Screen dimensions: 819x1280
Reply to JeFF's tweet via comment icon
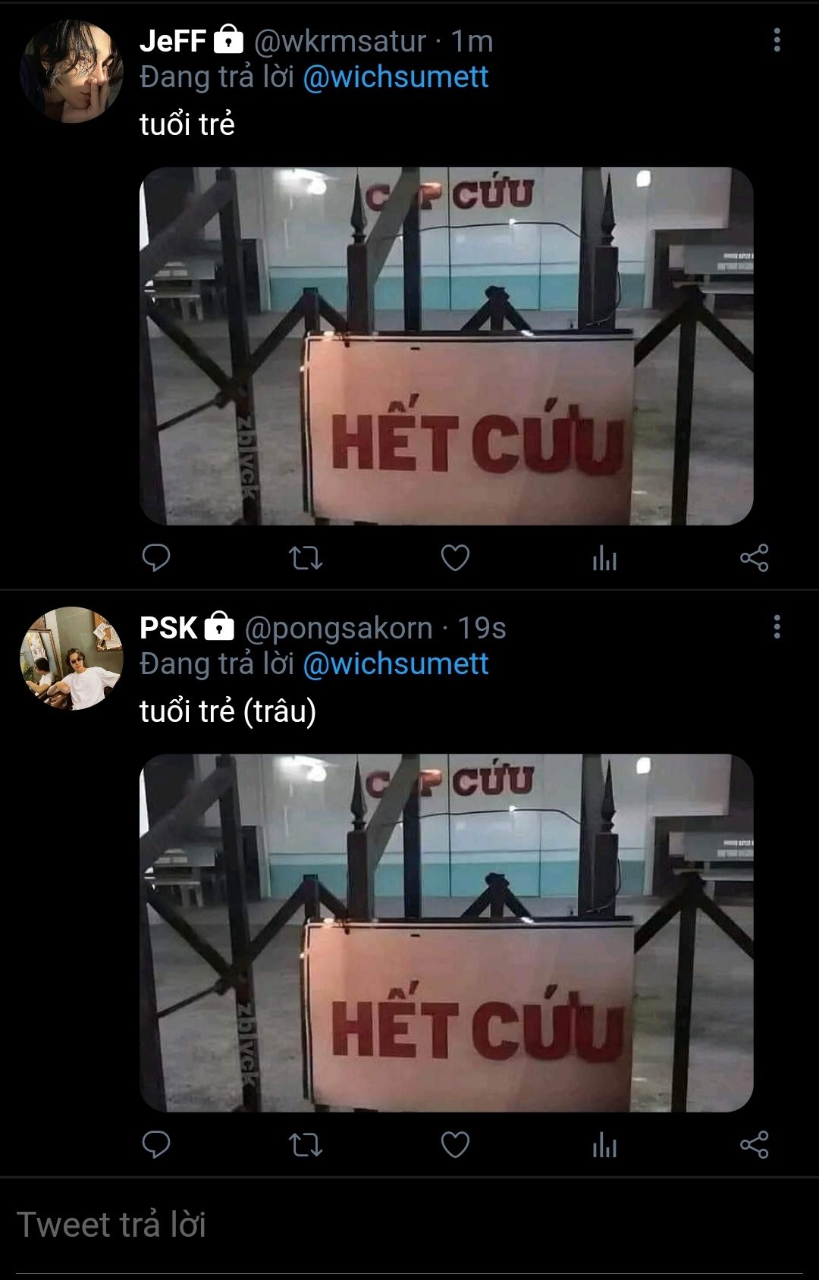point(156,558)
